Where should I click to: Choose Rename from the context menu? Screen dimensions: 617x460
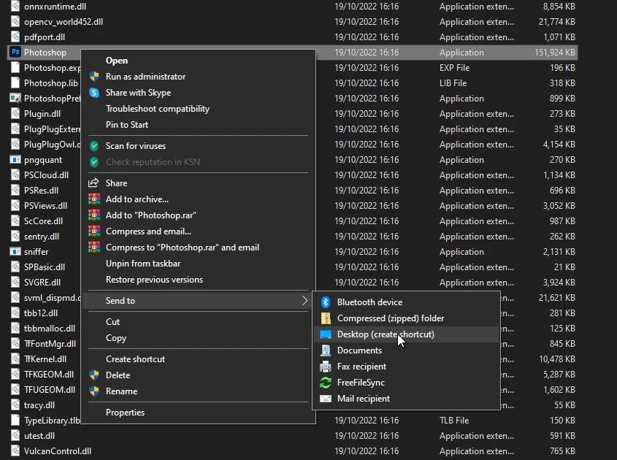tap(198, 391)
